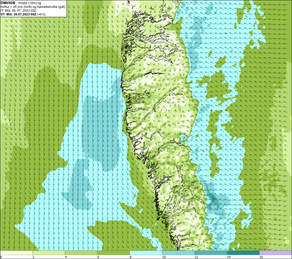292x259 pixels.
Task: Click the 'hviður > 25 m/s (hvítt)' line
Action: coord(16,7)
